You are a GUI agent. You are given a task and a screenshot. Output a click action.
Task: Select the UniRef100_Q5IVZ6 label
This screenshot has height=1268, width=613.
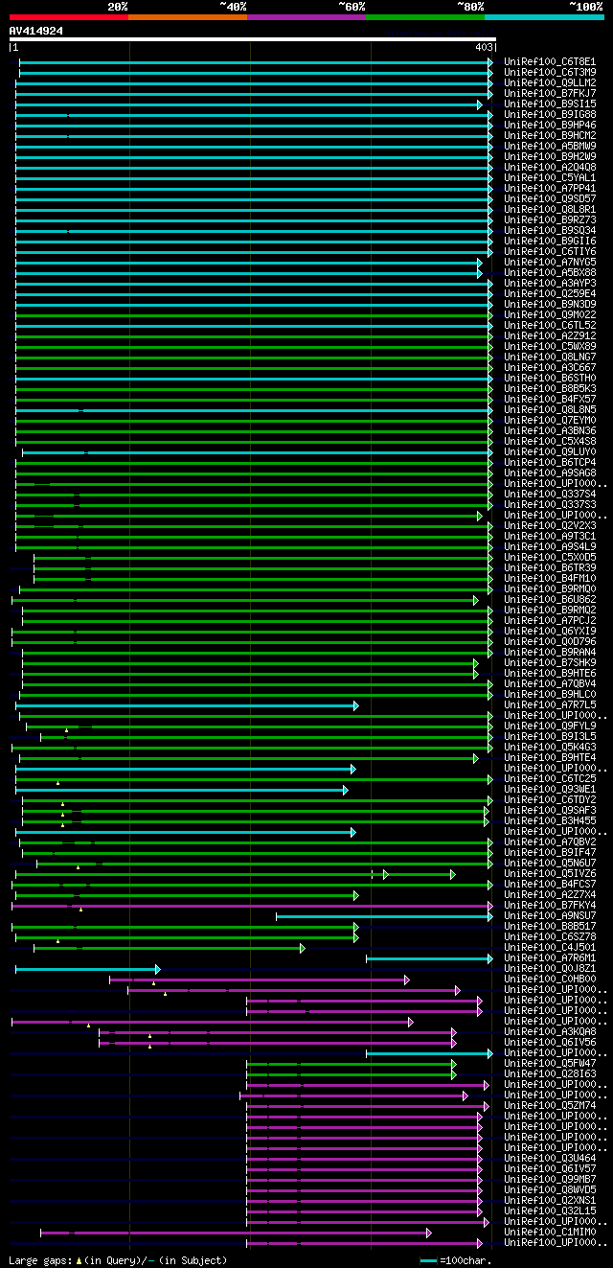coord(550,874)
